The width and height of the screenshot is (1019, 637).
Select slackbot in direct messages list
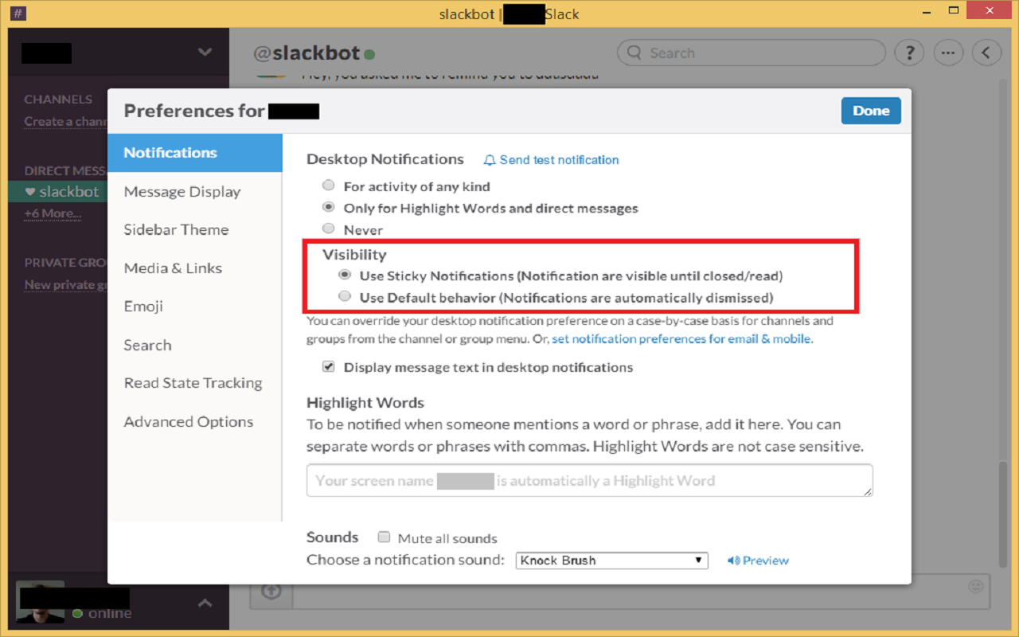coord(57,192)
